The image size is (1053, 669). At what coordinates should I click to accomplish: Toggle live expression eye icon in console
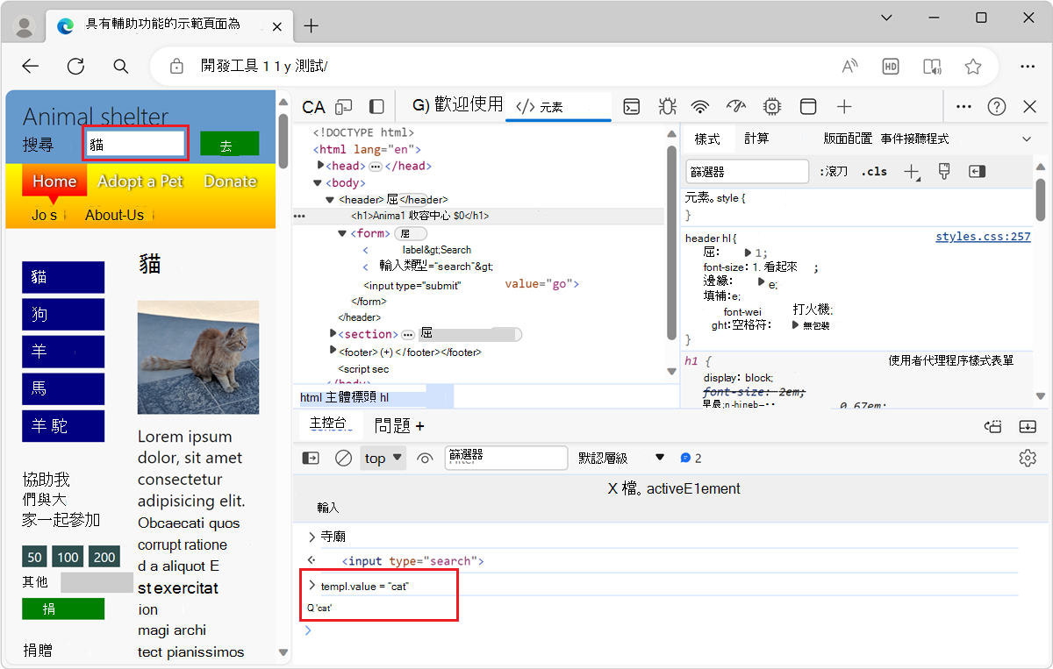click(x=426, y=458)
